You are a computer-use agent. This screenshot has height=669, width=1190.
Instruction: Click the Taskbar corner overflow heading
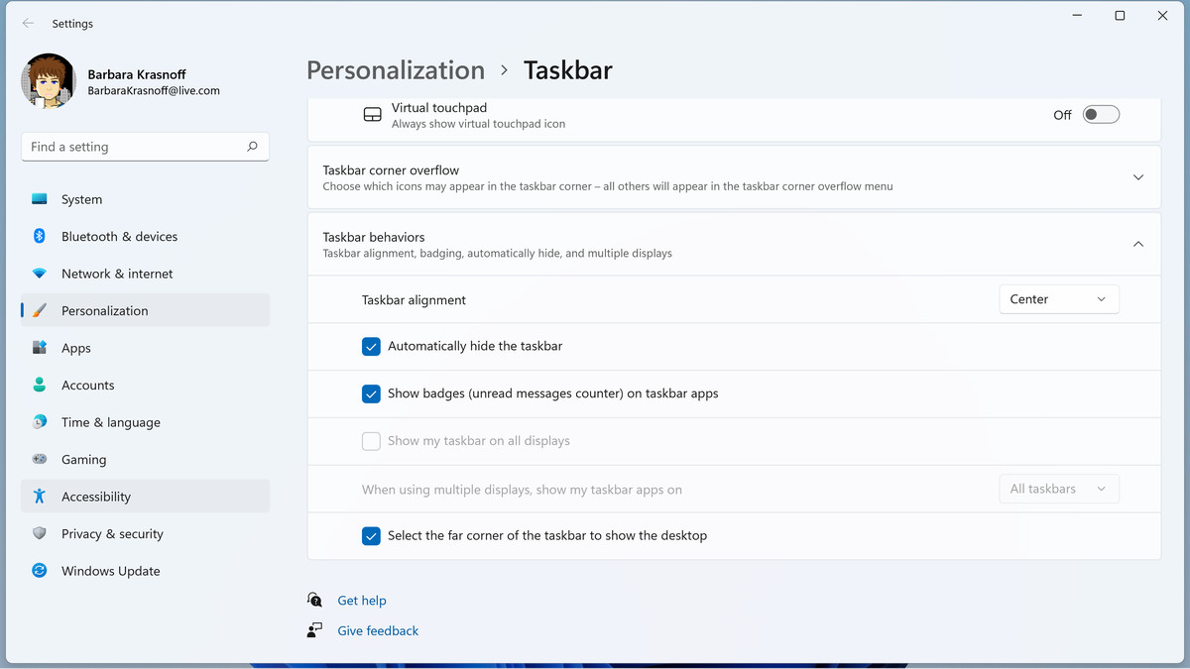point(391,170)
